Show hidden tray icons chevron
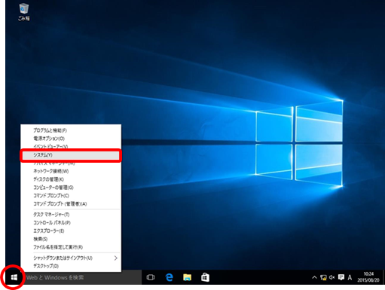 [314, 277]
